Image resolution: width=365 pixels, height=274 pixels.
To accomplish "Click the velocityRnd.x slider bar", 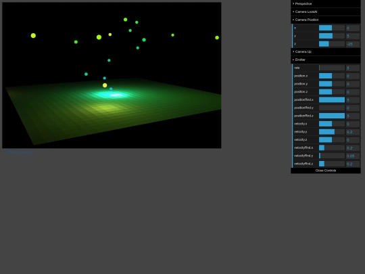I will [332, 147].
